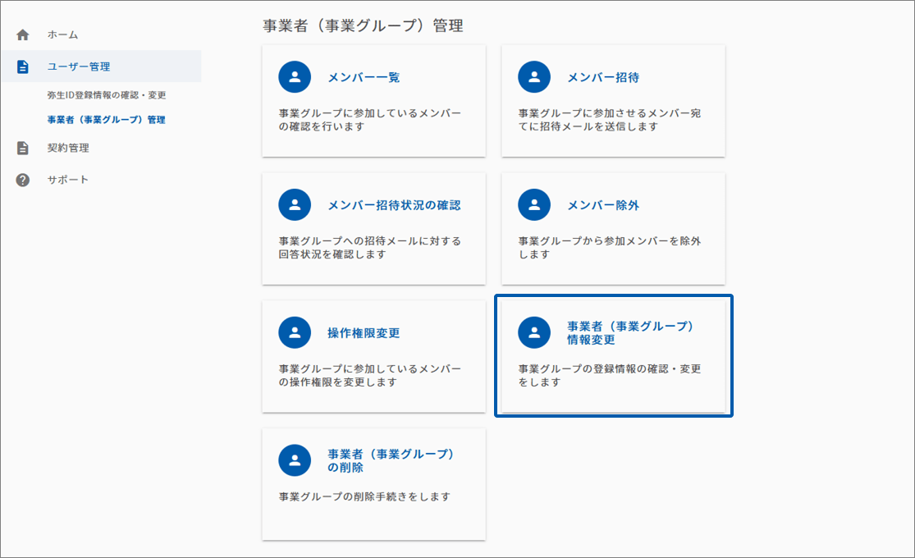Click person icon beside メンバー招待状況の確認
Image resolution: width=915 pixels, height=558 pixels.
pyautogui.click(x=295, y=205)
